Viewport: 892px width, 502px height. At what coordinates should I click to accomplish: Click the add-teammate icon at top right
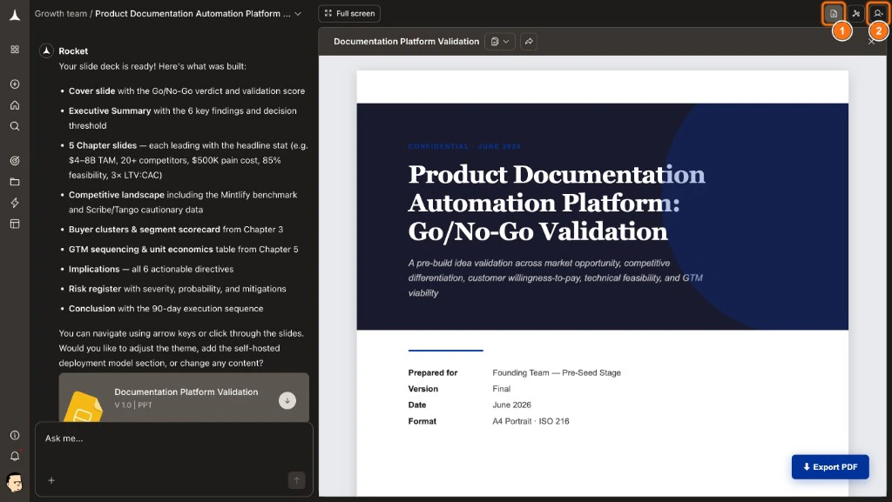pos(878,13)
